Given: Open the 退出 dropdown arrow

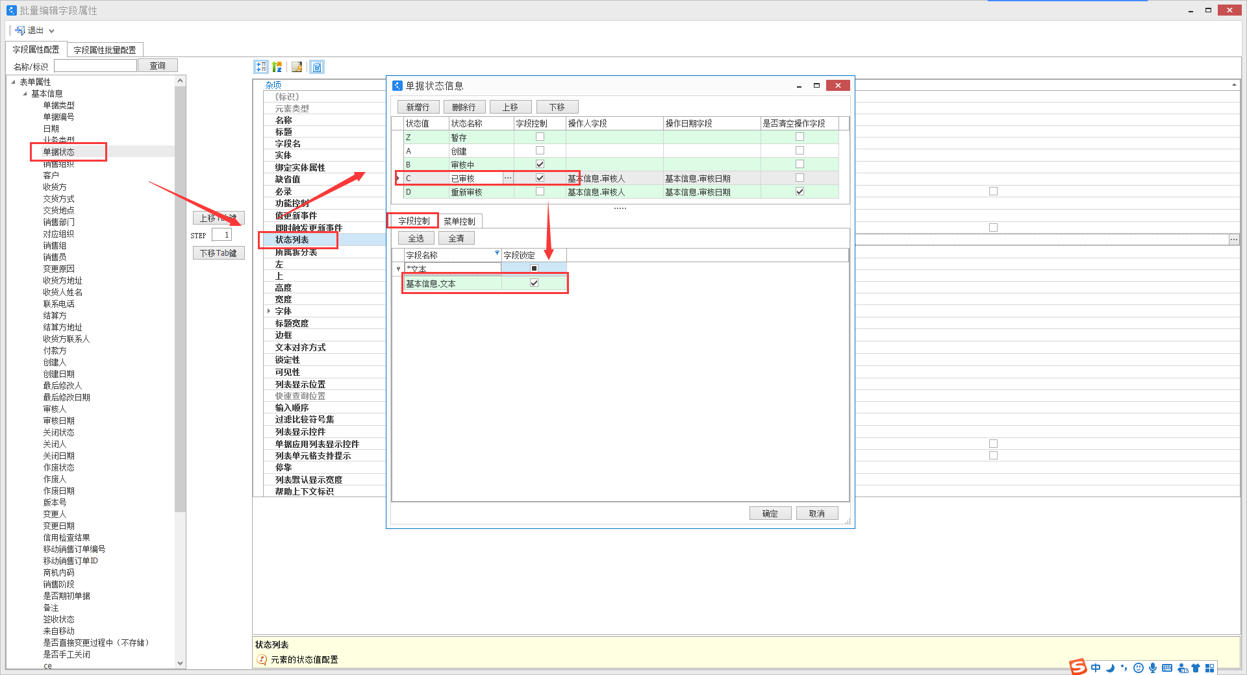Looking at the screenshot, I should click(52, 30).
